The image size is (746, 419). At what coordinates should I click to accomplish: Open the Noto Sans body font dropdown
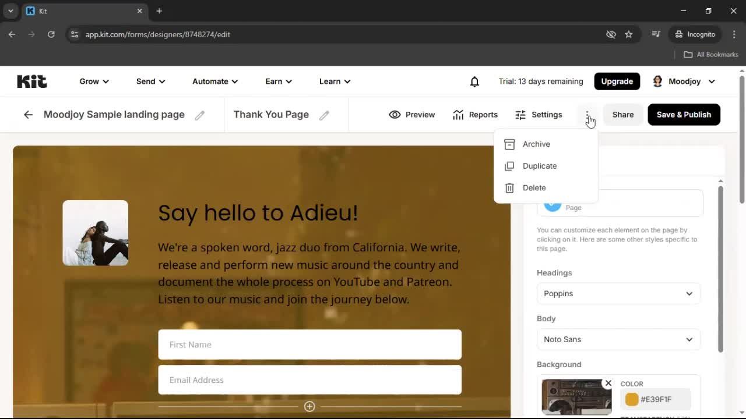[x=618, y=339]
